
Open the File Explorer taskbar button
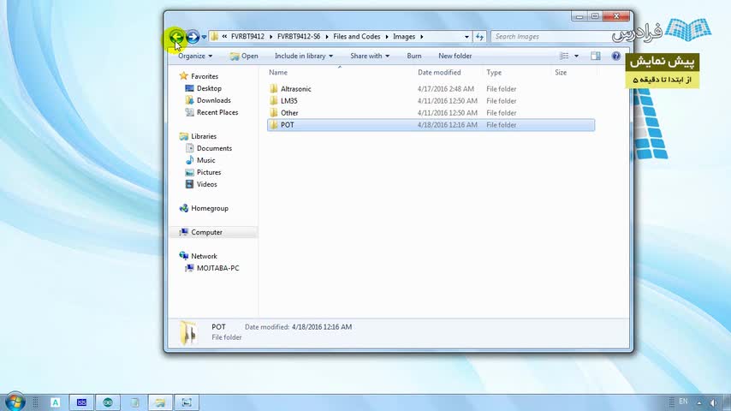(160, 402)
